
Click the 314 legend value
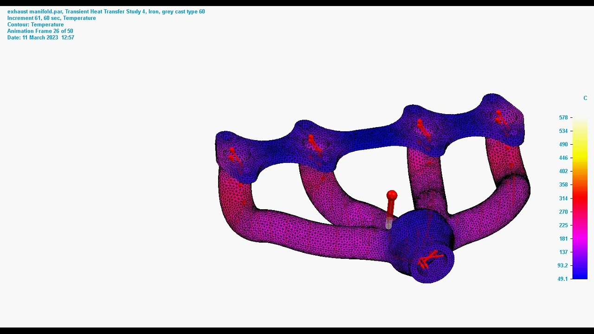coord(563,199)
